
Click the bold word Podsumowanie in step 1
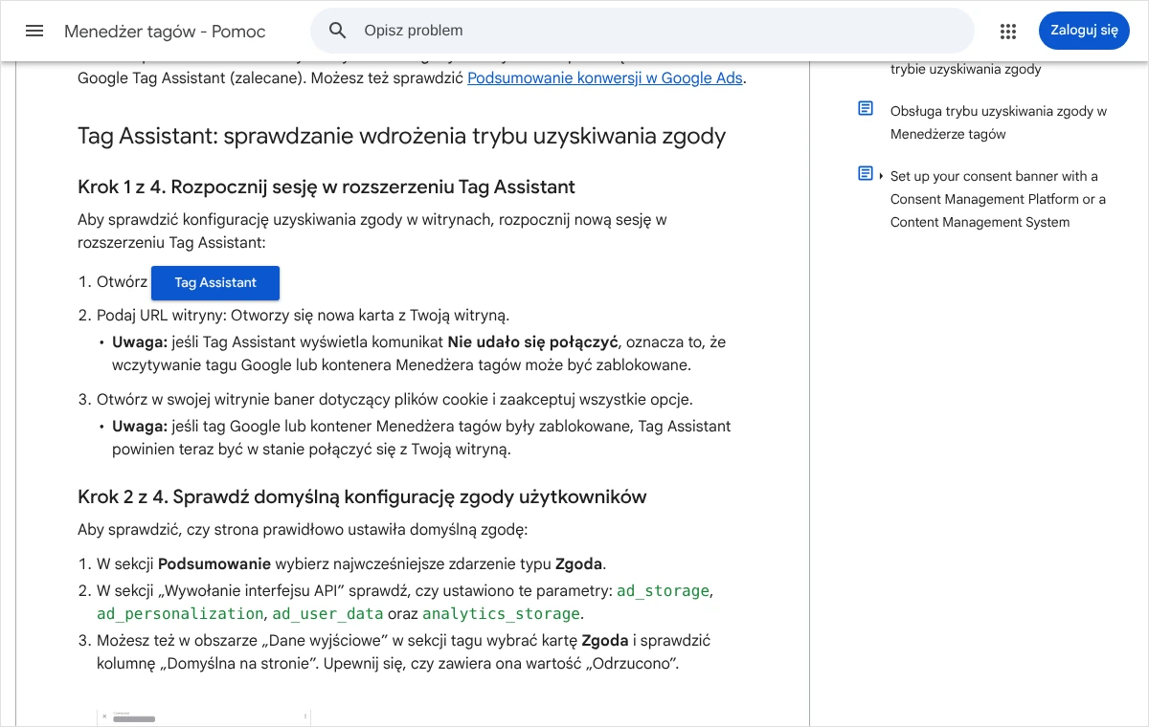click(x=214, y=563)
